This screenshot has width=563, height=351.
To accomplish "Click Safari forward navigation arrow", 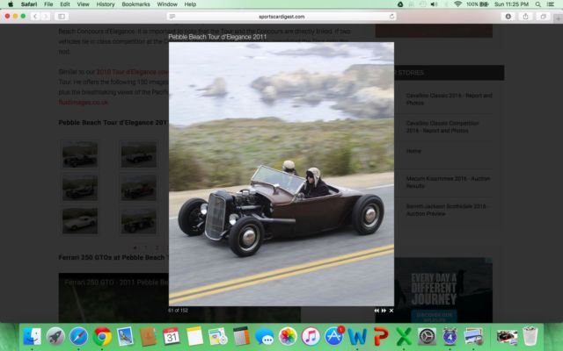I will pos(46,16).
